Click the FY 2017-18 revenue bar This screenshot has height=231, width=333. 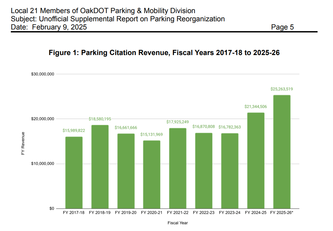click(x=74, y=172)
